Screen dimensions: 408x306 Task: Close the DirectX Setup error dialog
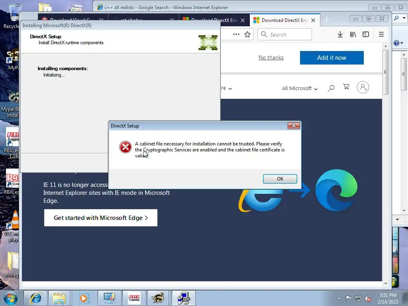[x=294, y=126]
